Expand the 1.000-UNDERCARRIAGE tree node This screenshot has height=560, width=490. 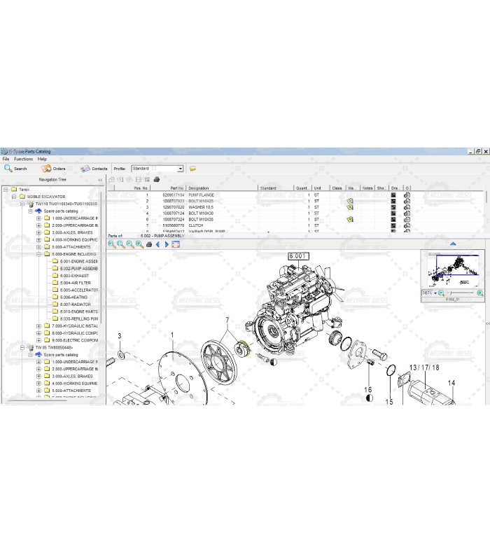[39, 218]
